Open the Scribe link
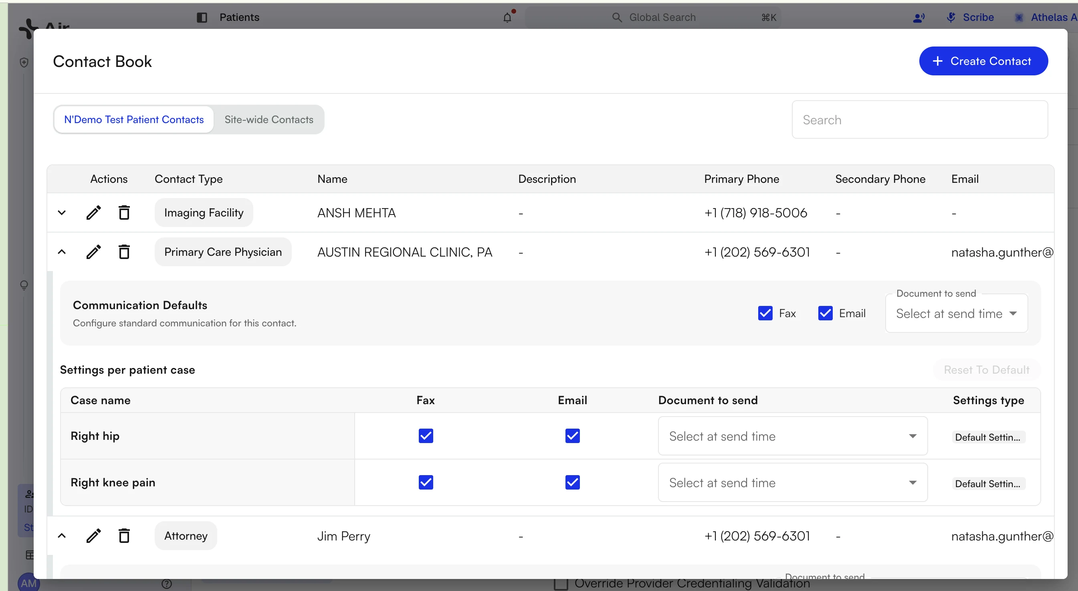 click(978, 17)
